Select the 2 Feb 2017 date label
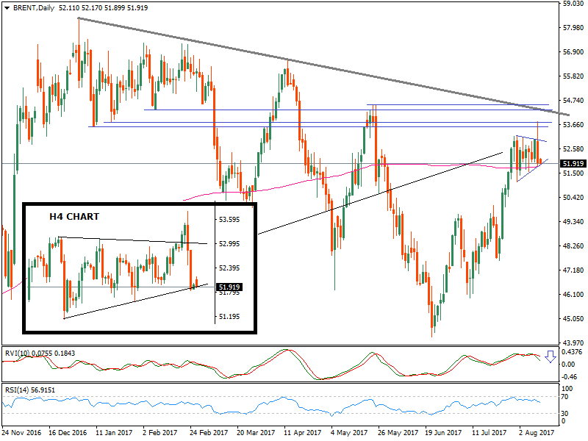Viewport: 588px width, 441px height. [160, 433]
